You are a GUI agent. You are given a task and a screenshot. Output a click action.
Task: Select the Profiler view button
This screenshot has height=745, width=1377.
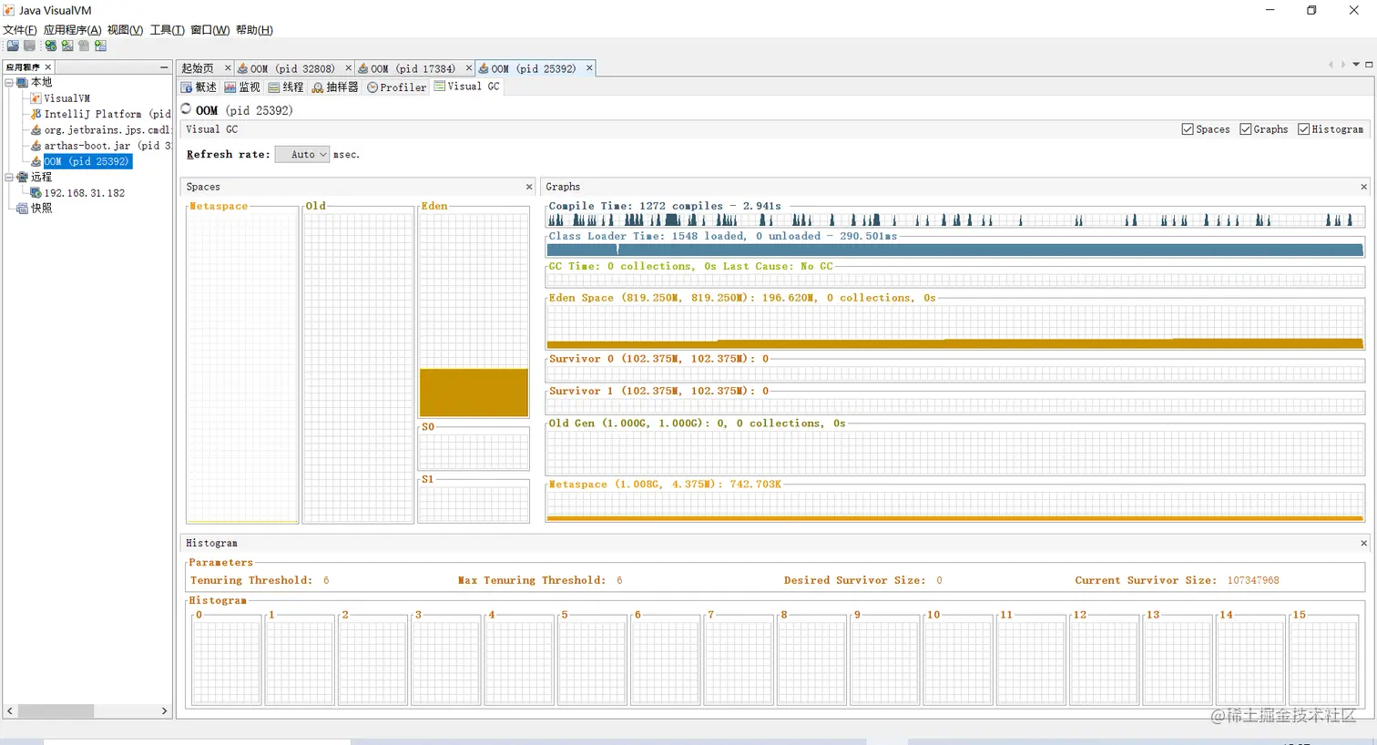coord(397,87)
